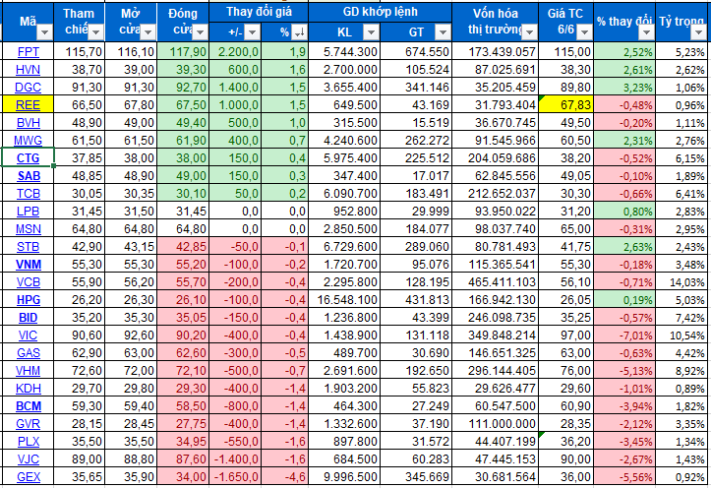Open the FPT ticker link

tap(29, 52)
